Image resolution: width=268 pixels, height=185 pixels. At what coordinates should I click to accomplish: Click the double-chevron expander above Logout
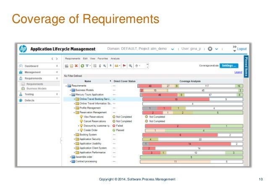pos(235,47)
